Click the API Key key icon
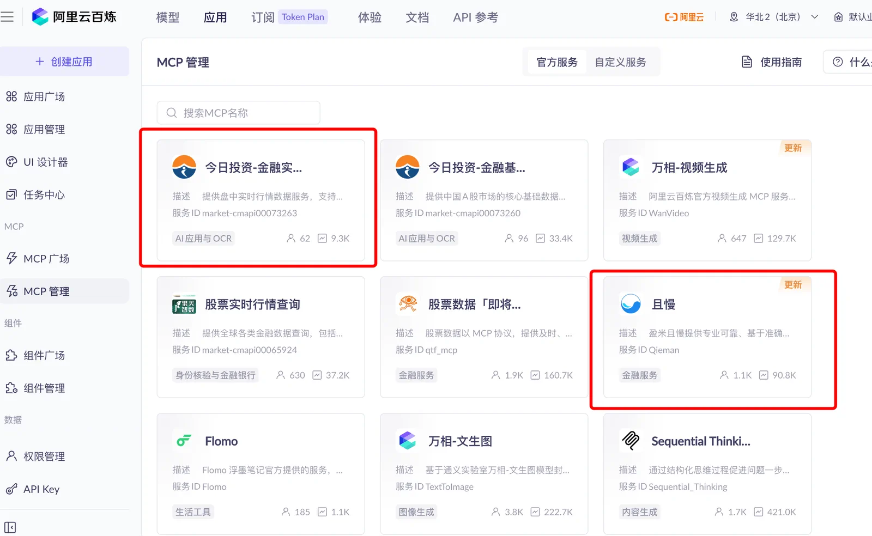Image resolution: width=872 pixels, height=536 pixels. pyautogui.click(x=11, y=489)
